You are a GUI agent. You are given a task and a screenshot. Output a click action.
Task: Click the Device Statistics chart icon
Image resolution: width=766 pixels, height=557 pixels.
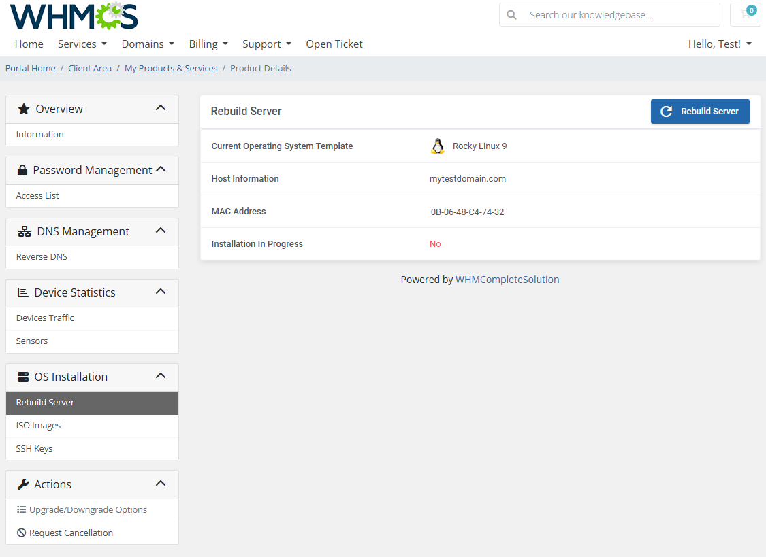point(23,292)
